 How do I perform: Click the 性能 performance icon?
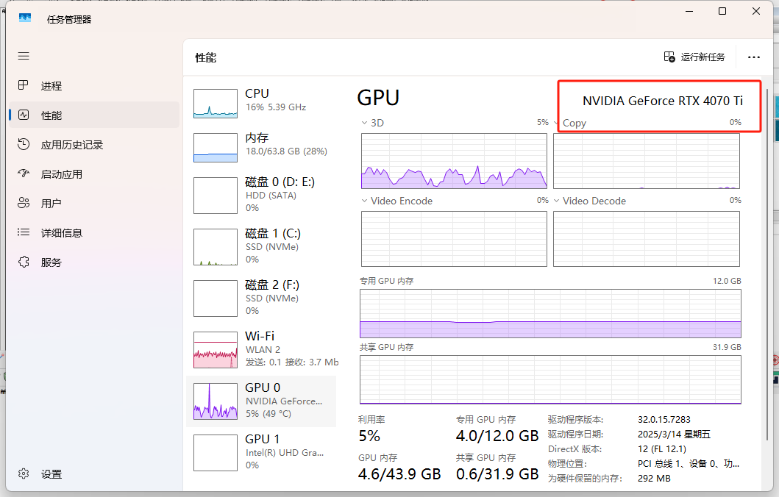(x=24, y=115)
